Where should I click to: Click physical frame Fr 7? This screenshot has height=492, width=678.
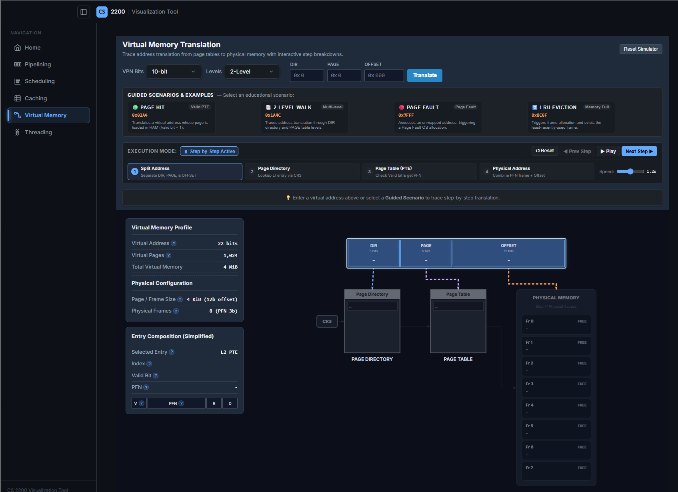click(556, 471)
